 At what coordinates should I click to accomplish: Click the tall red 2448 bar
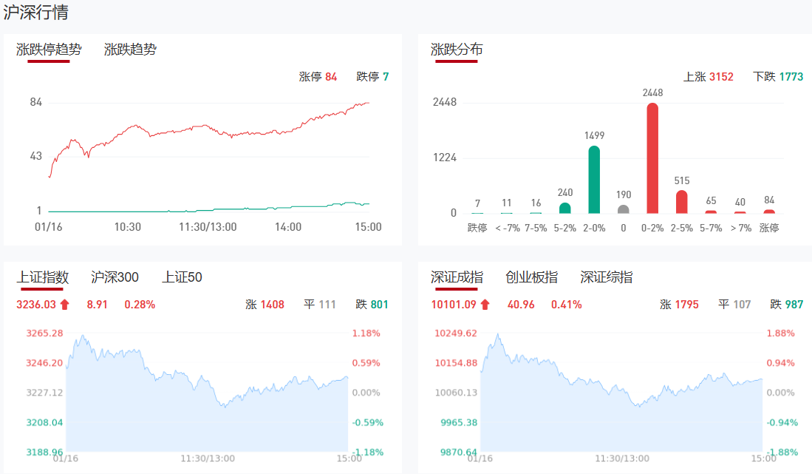652,158
